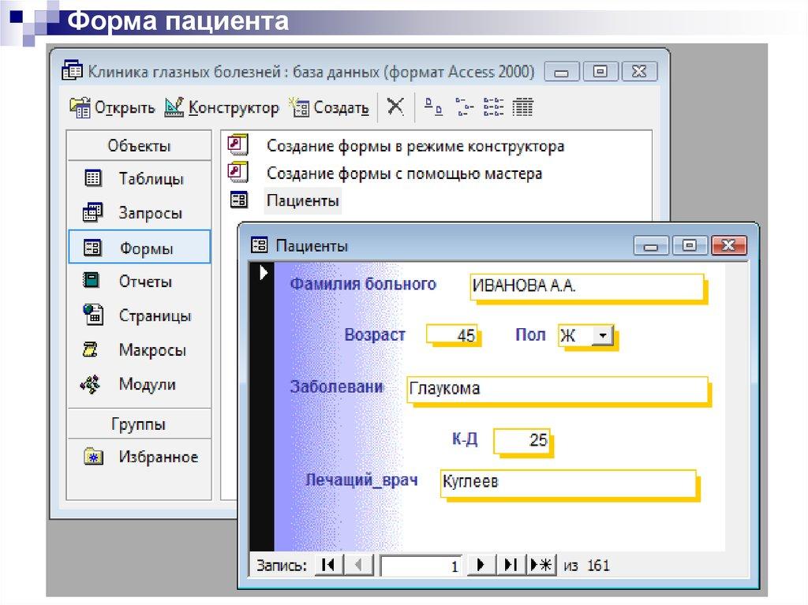Go to first record in navigator
Viewport: 808px width, 605px height.
click(x=328, y=565)
